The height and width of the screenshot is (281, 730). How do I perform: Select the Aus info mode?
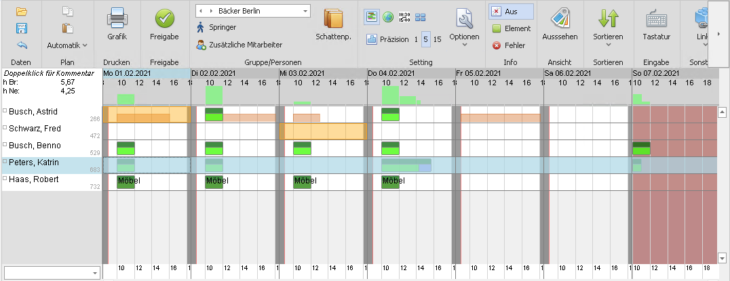pos(511,12)
